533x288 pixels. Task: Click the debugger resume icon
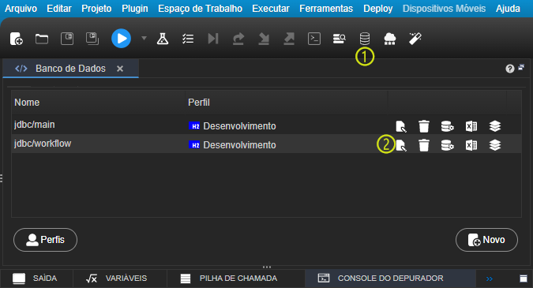(x=212, y=39)
